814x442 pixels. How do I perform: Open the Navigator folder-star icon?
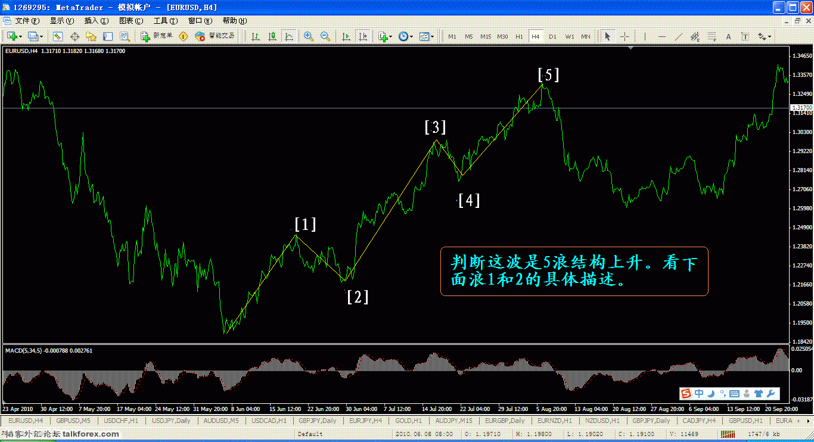pyautogui.click(x=91, y=36)
